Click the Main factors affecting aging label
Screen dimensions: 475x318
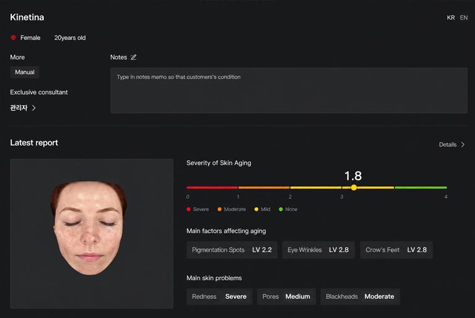click(226, 231)
